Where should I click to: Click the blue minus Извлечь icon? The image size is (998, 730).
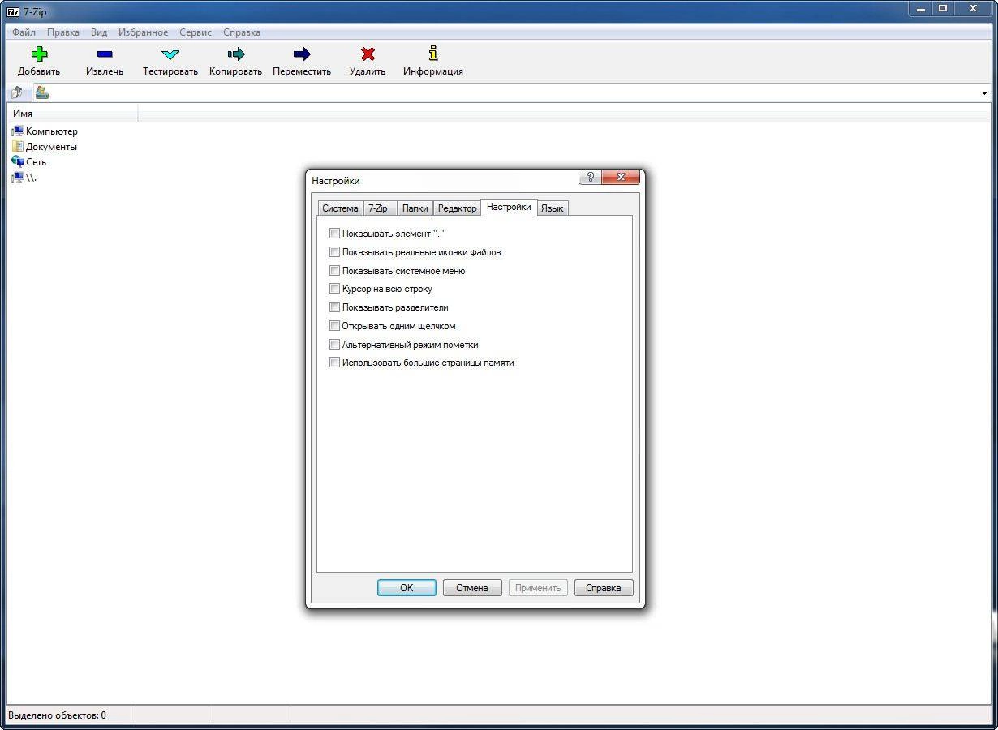coord(105,54)
